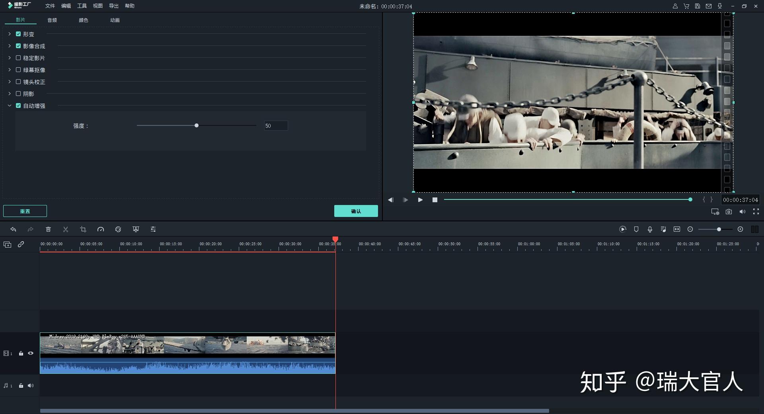Open the speed gauge tool
The height and width of the screenshot is (414, 764).
click(101, 229)
